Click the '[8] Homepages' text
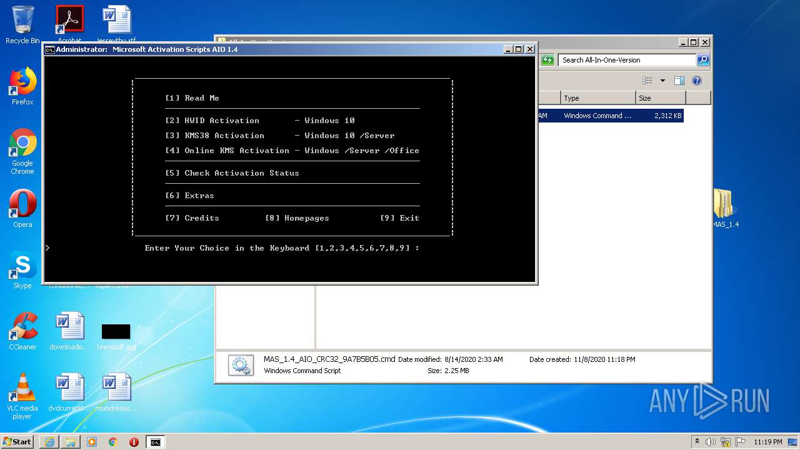Viewport: 800px width, 450px height. pos(297,218)
